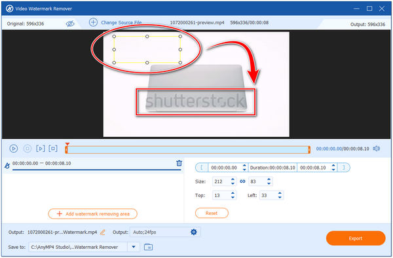Click the Duration:00:00:08.10 label
393x258 pixels.
[272, 168]
